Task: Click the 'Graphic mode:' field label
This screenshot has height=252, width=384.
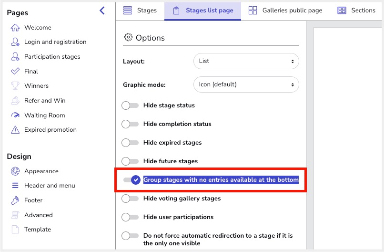Action: click(x=144, y=85)
